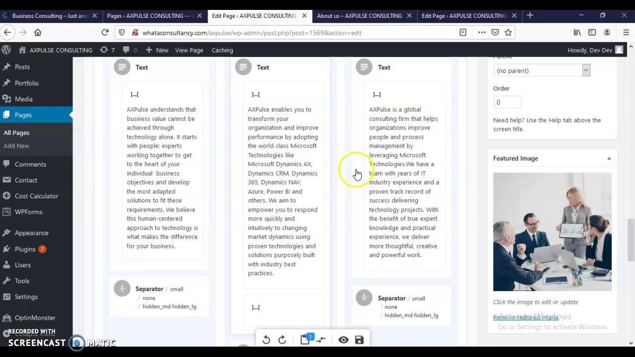The width and height of the screenshot is (635, 357).
Task: Open the Parent page dropdown
Action: 541,70
